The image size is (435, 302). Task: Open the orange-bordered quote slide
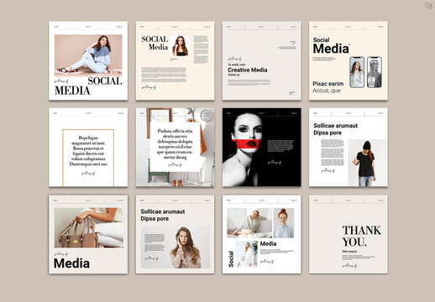coord(88,148)
